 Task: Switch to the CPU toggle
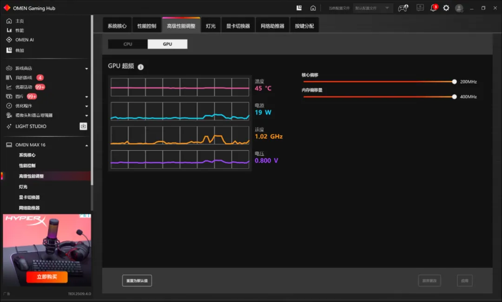coord(128,44)
